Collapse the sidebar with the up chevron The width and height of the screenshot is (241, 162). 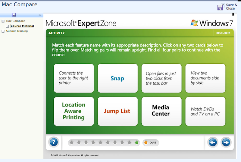pyautogui.click(x=39, y=15)
